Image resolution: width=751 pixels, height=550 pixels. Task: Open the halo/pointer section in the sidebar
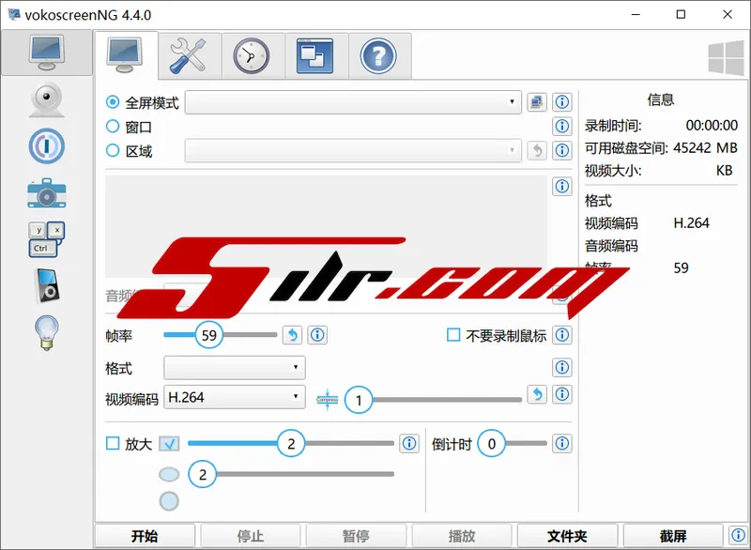46,146
